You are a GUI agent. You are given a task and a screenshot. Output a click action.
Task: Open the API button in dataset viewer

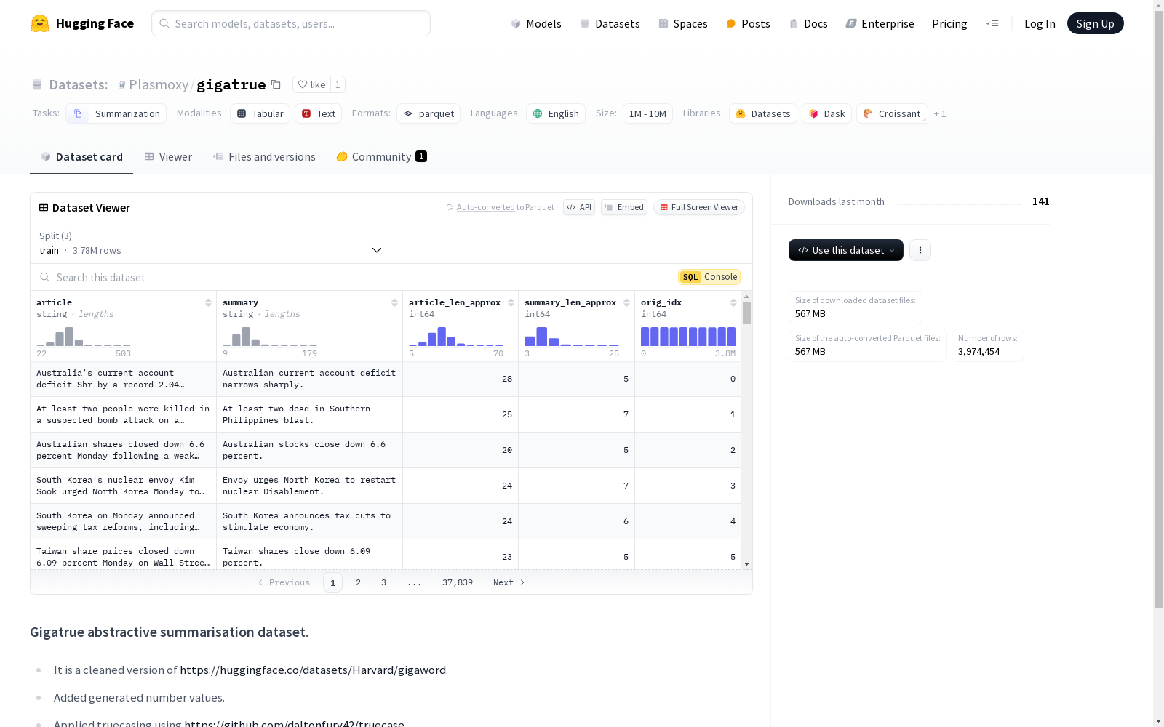579,207
